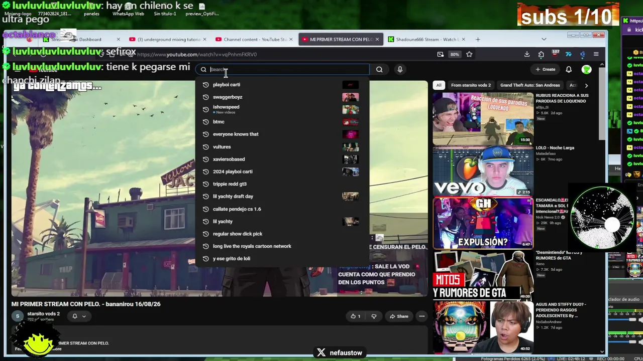Close the Channel content YouTube Studio tab
Viewport: 643px width, 361px height.
(291, 39)
